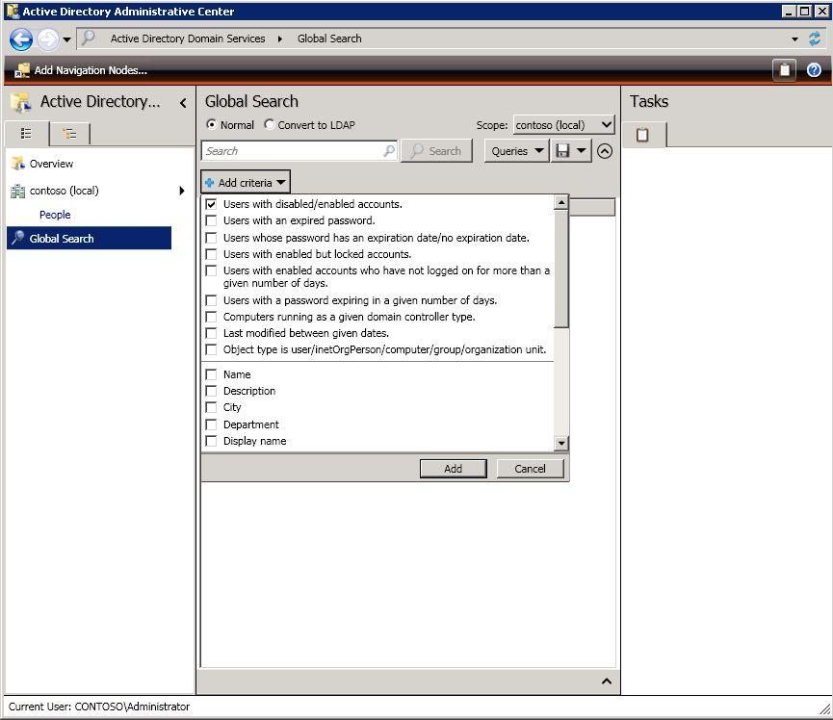The image size is (833, 720).
Task: Switch to list view navigation tab
Action: coord(27,133)
